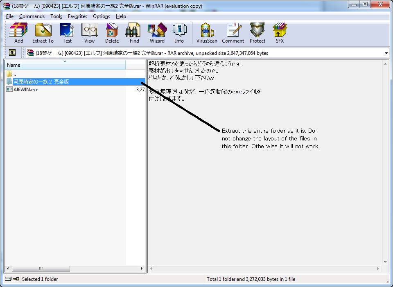Click the WinRAR icon in title bar
Viewport: 393px width, 287px height.
click(x=6, y=6)
